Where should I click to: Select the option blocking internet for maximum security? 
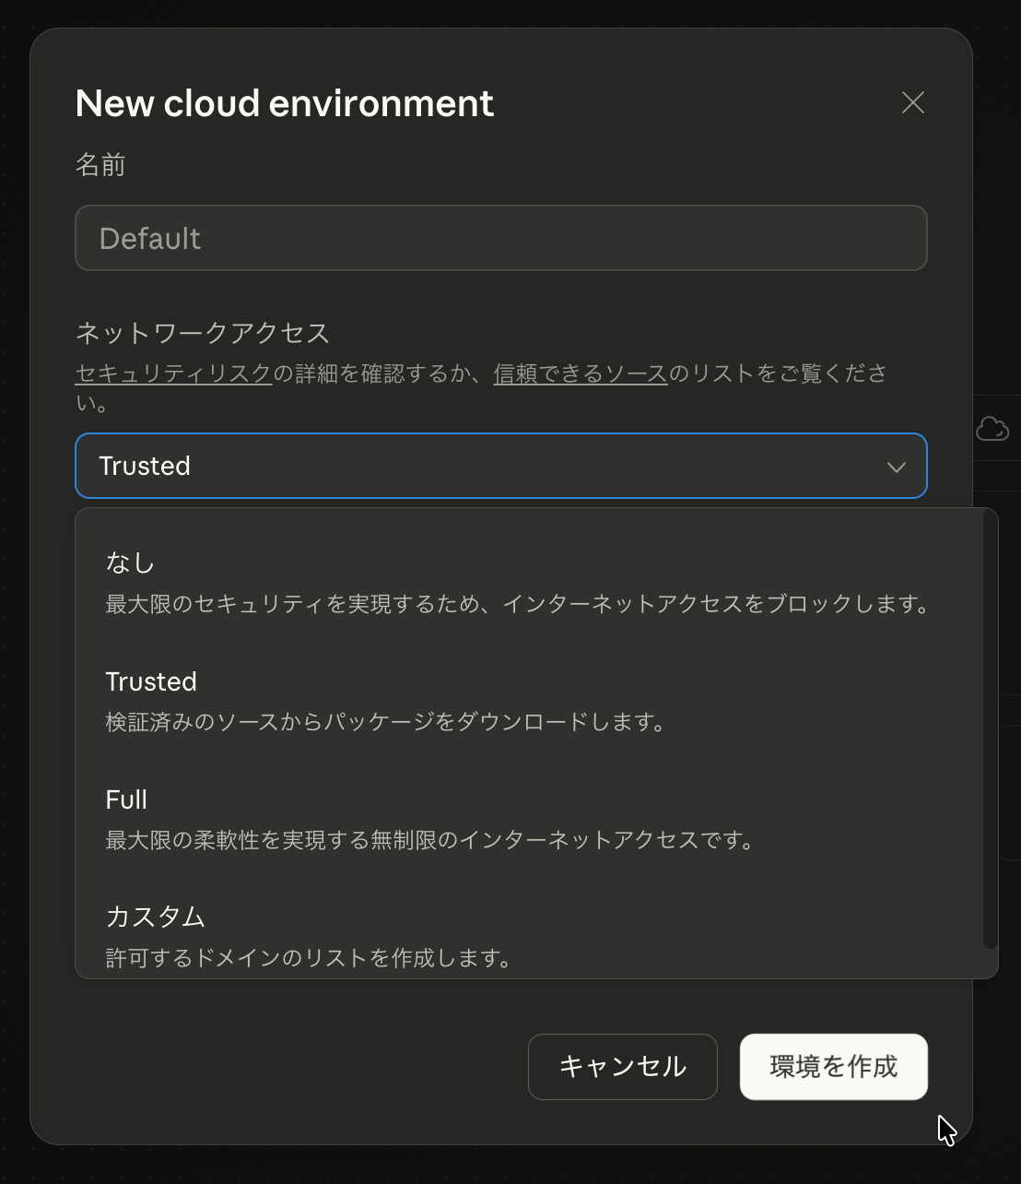516,581
